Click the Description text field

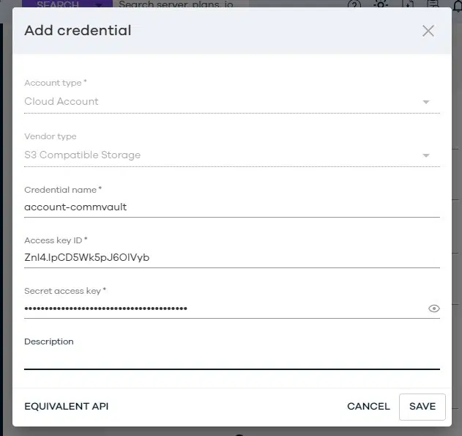click(231, 359)
